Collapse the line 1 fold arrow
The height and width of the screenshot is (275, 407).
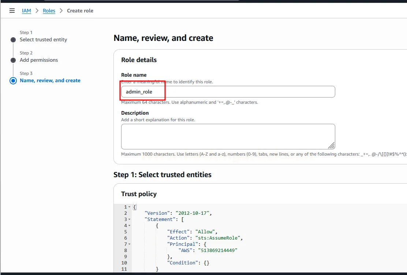pos(129,207)
